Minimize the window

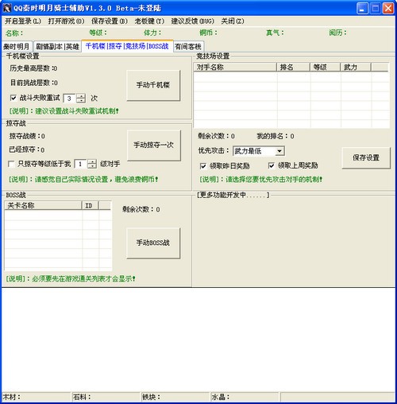[362, 8]
